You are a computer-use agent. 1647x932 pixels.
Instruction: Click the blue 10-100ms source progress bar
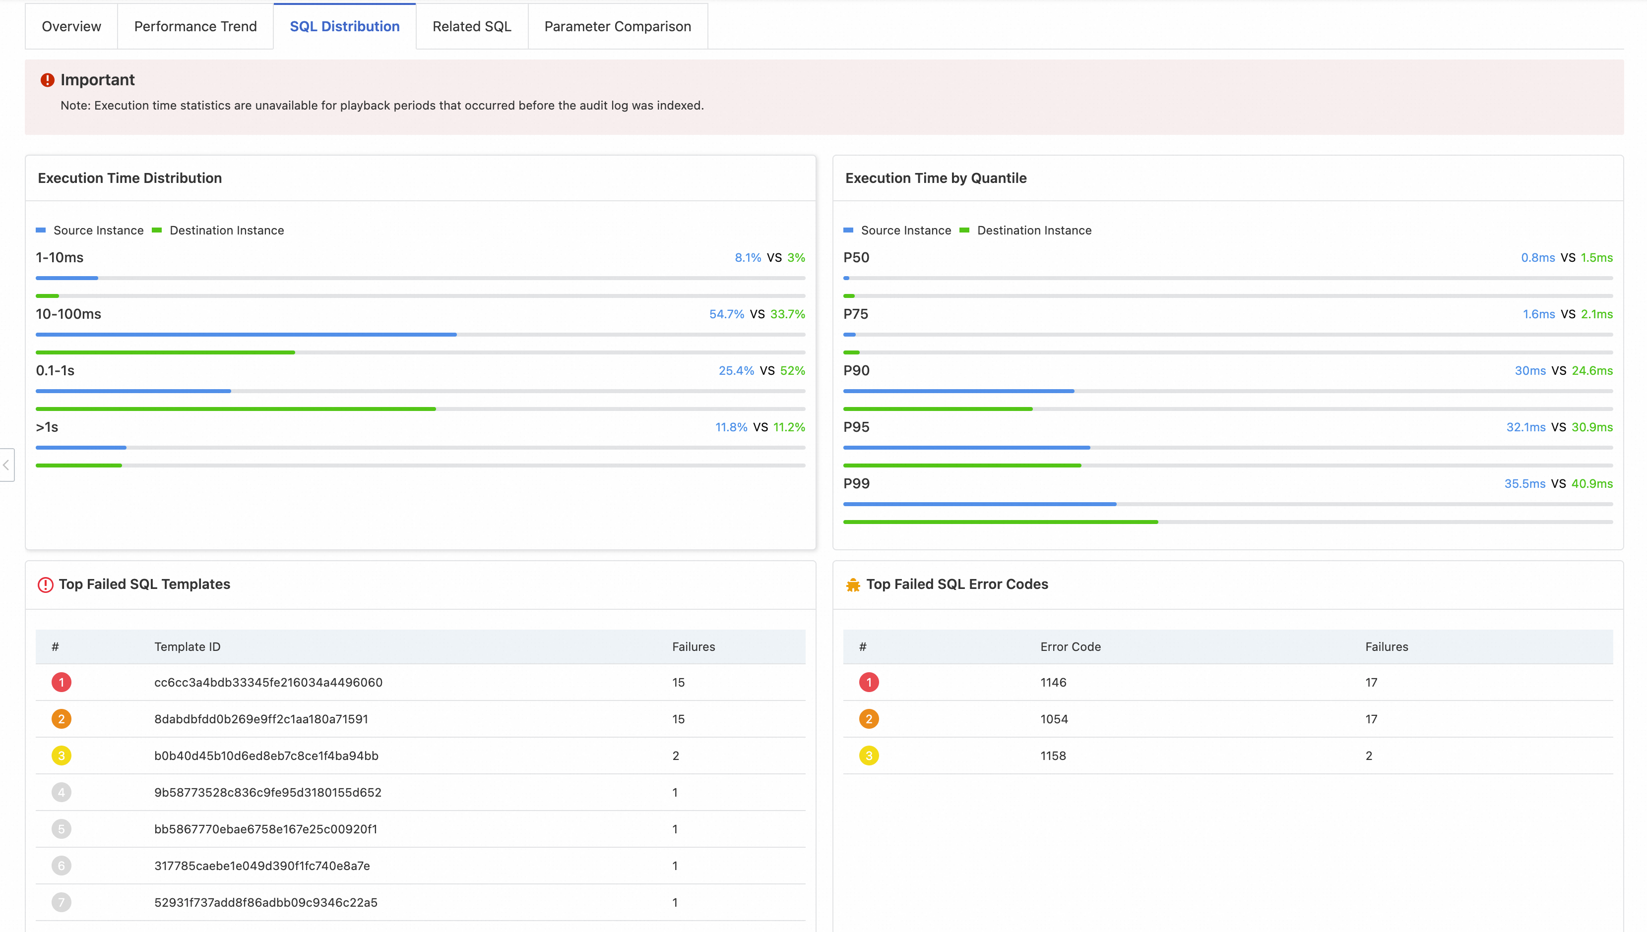[246, 334]
